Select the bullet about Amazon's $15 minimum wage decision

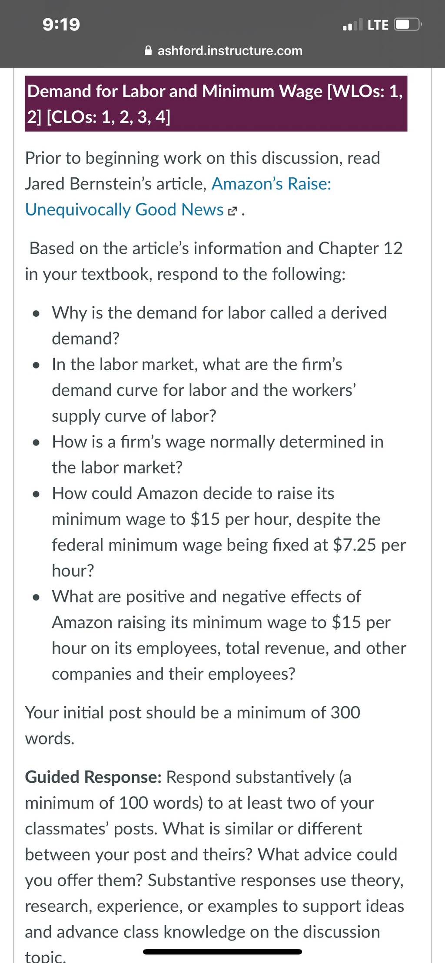[229, 531]
